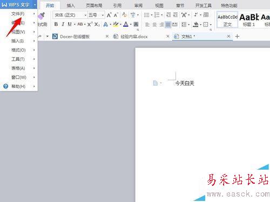Switch to the 审阅 ribbon tab
Screen dimensions: 270x202
coord(138,5)
